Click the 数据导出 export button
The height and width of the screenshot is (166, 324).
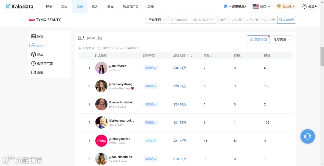click(258, 39)
